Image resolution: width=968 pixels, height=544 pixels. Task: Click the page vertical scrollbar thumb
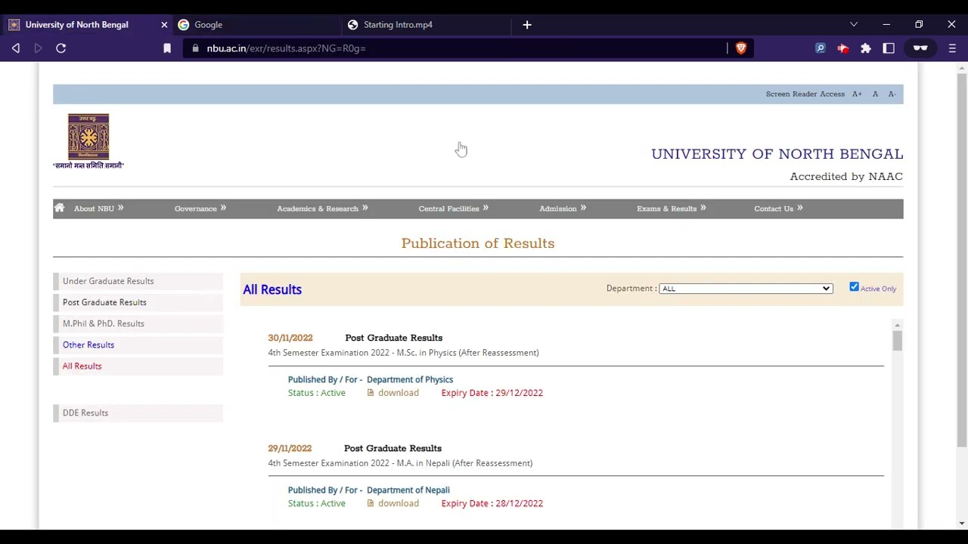pyautogui.click(x=961, y=259)
